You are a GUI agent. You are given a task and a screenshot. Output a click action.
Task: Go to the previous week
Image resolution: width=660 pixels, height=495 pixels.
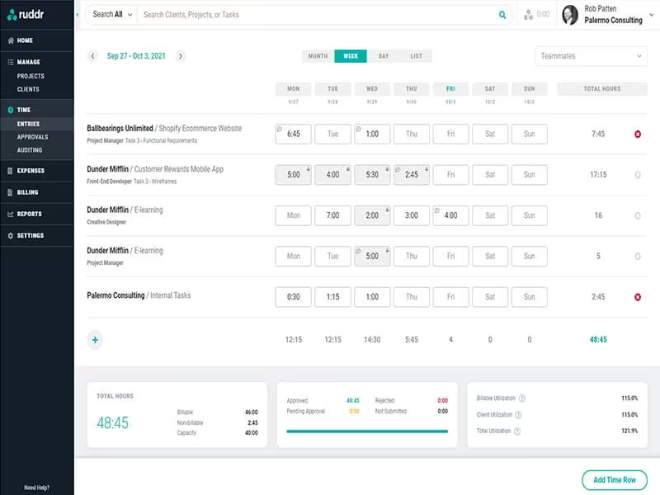(92, 56)
